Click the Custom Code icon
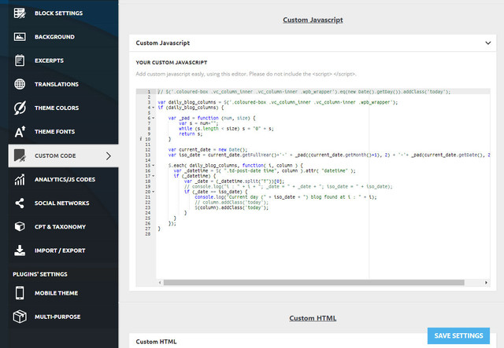The height and width of the screenshot is (348, 504). coord(20,156)
